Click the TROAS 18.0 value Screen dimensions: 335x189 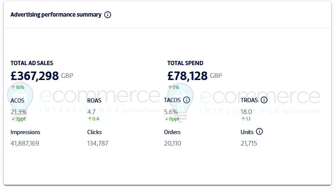point(247,112)
